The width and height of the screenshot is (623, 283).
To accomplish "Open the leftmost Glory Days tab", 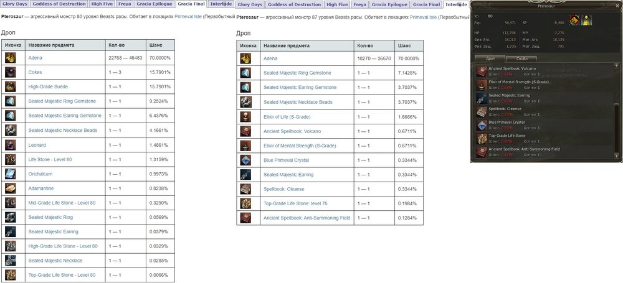I will [17, 4].
